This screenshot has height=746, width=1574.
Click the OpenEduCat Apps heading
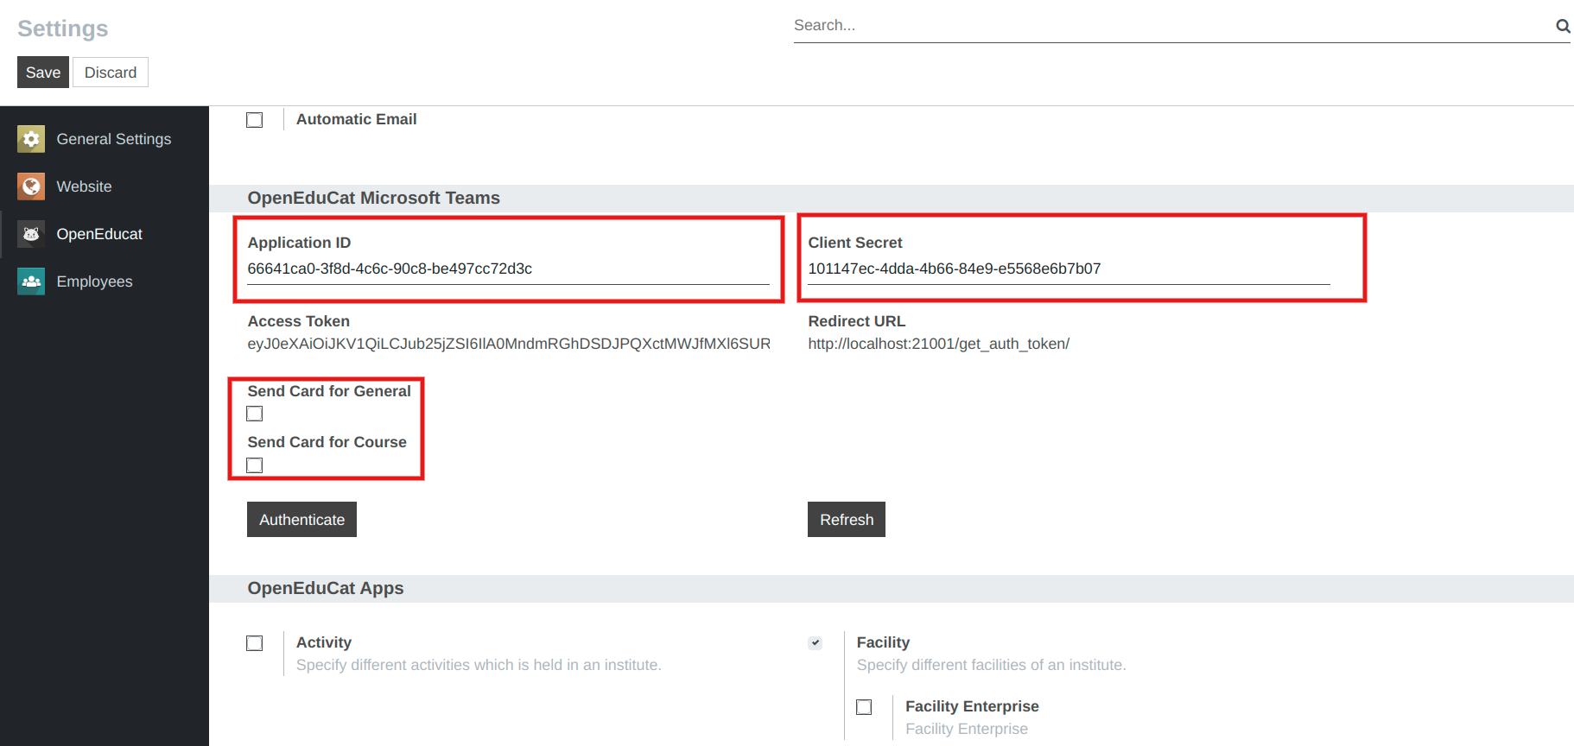coord(326,588)
